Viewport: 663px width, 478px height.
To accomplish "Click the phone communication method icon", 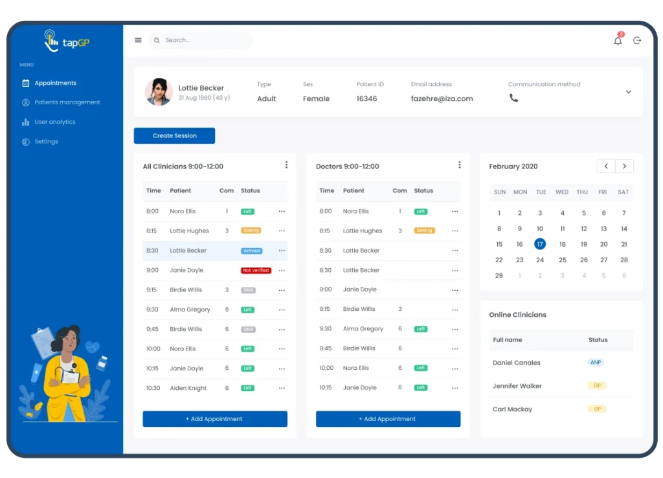I will point(513,98).
